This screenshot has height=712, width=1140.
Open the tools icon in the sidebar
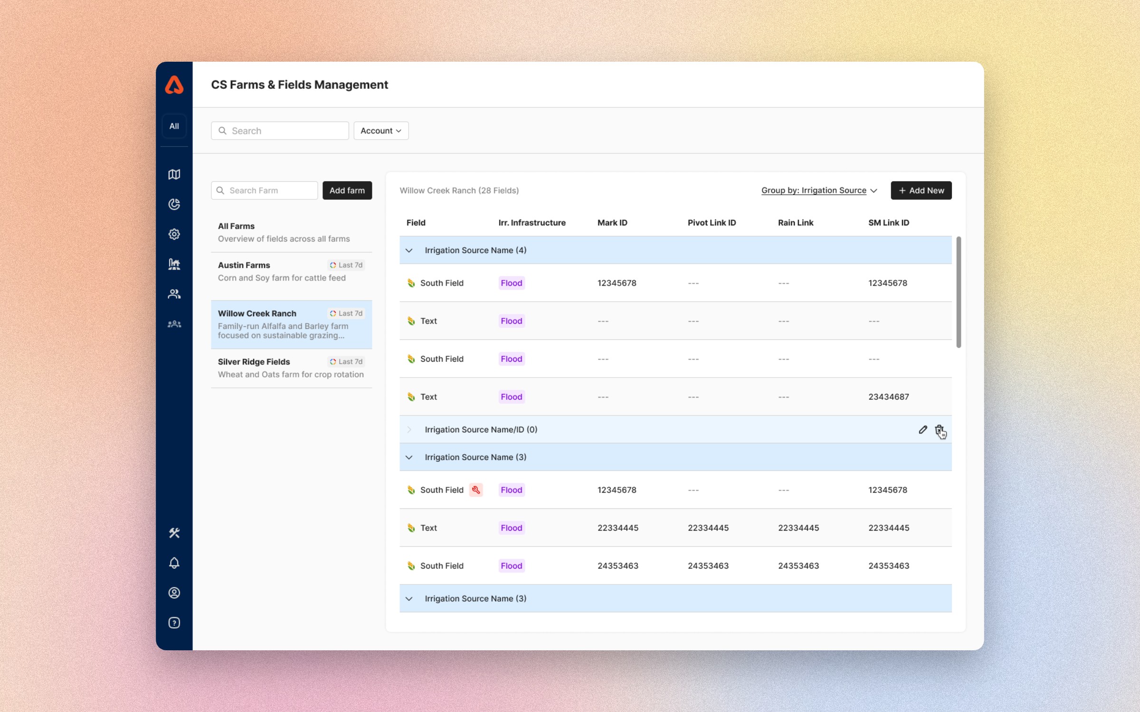pos(174,533)
